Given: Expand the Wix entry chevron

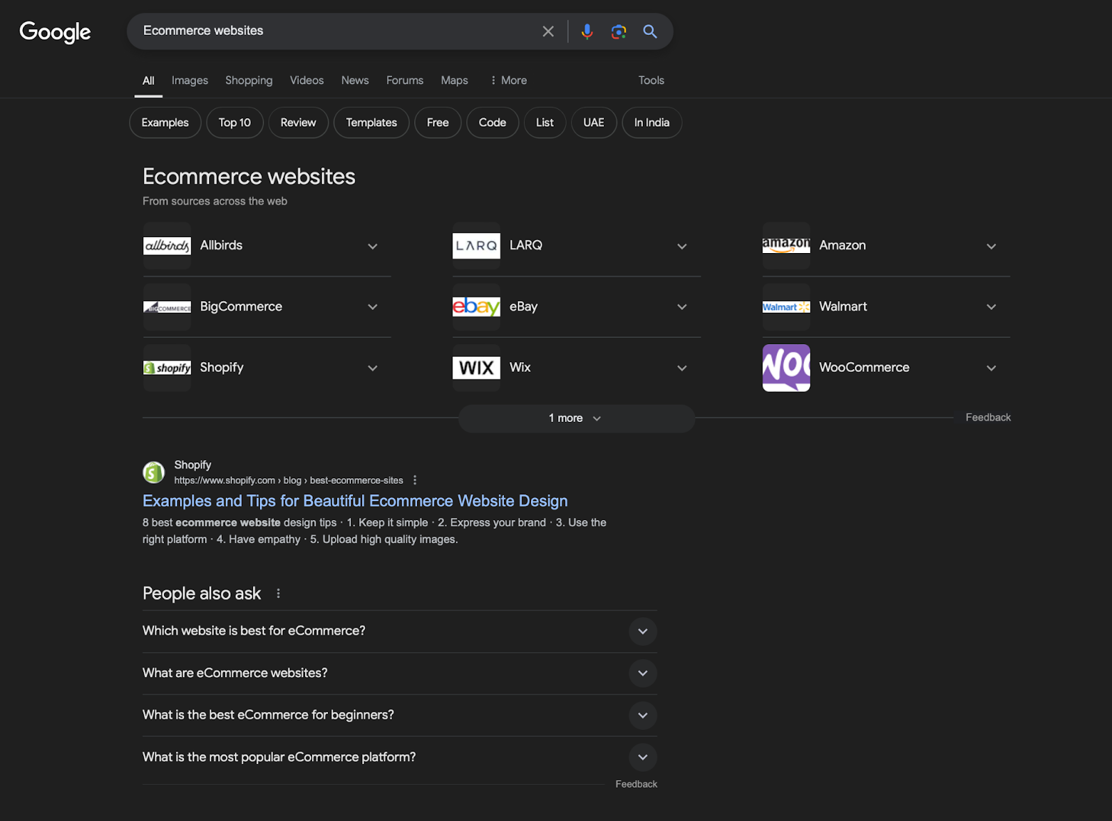Looking at the screenshot, I should [x=682, y=368].
